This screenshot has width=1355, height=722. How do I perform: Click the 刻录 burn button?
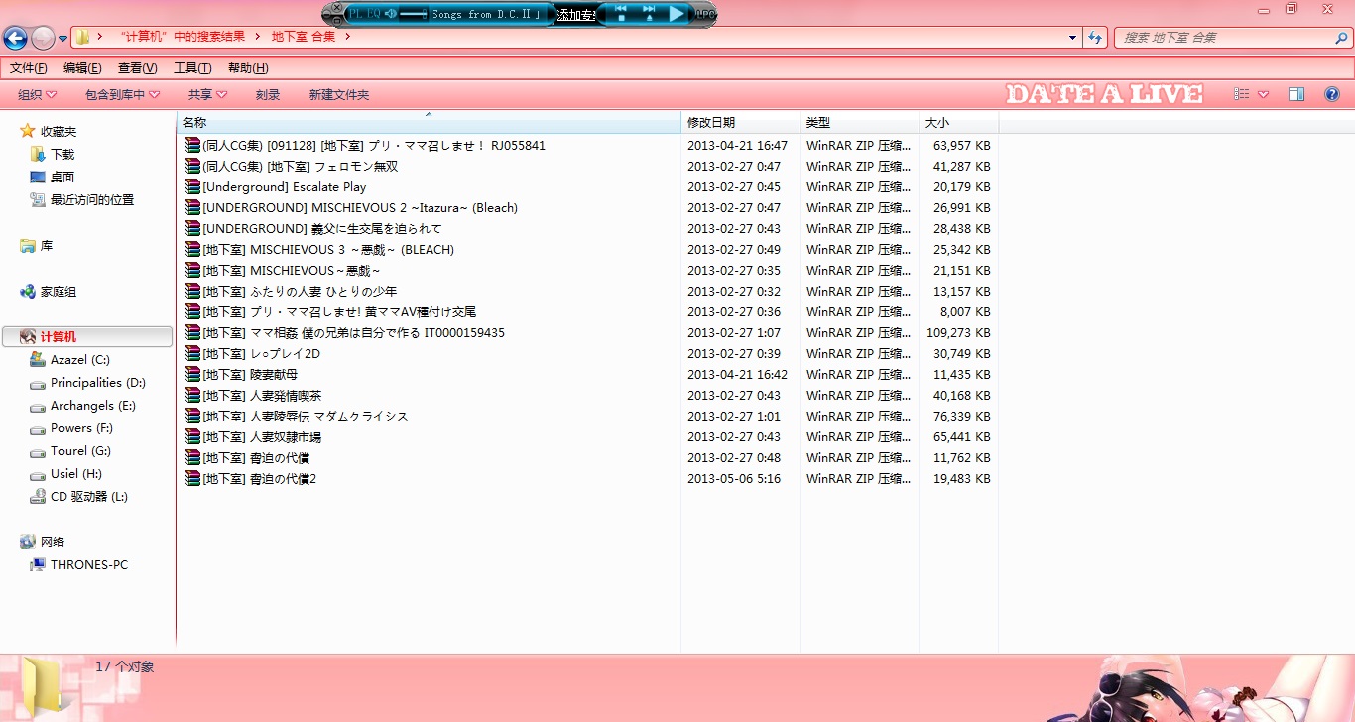(268, 95)
